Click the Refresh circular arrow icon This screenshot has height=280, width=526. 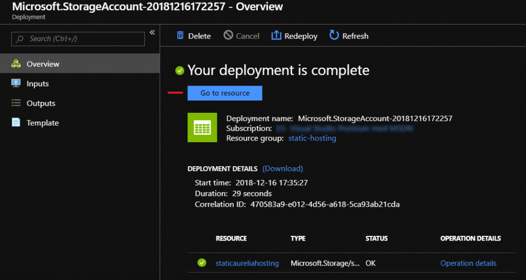pyautogui.click(x=334, y=35)
